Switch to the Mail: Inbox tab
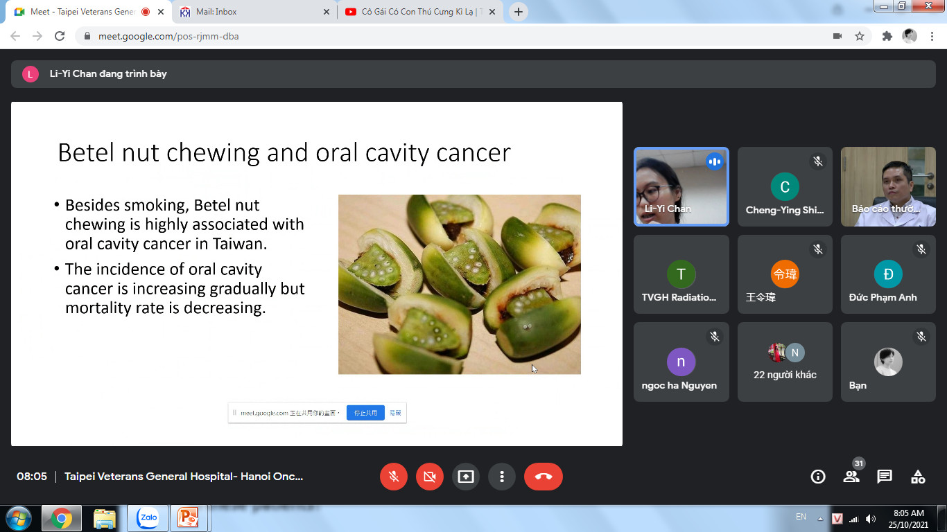 click(253, 12)
